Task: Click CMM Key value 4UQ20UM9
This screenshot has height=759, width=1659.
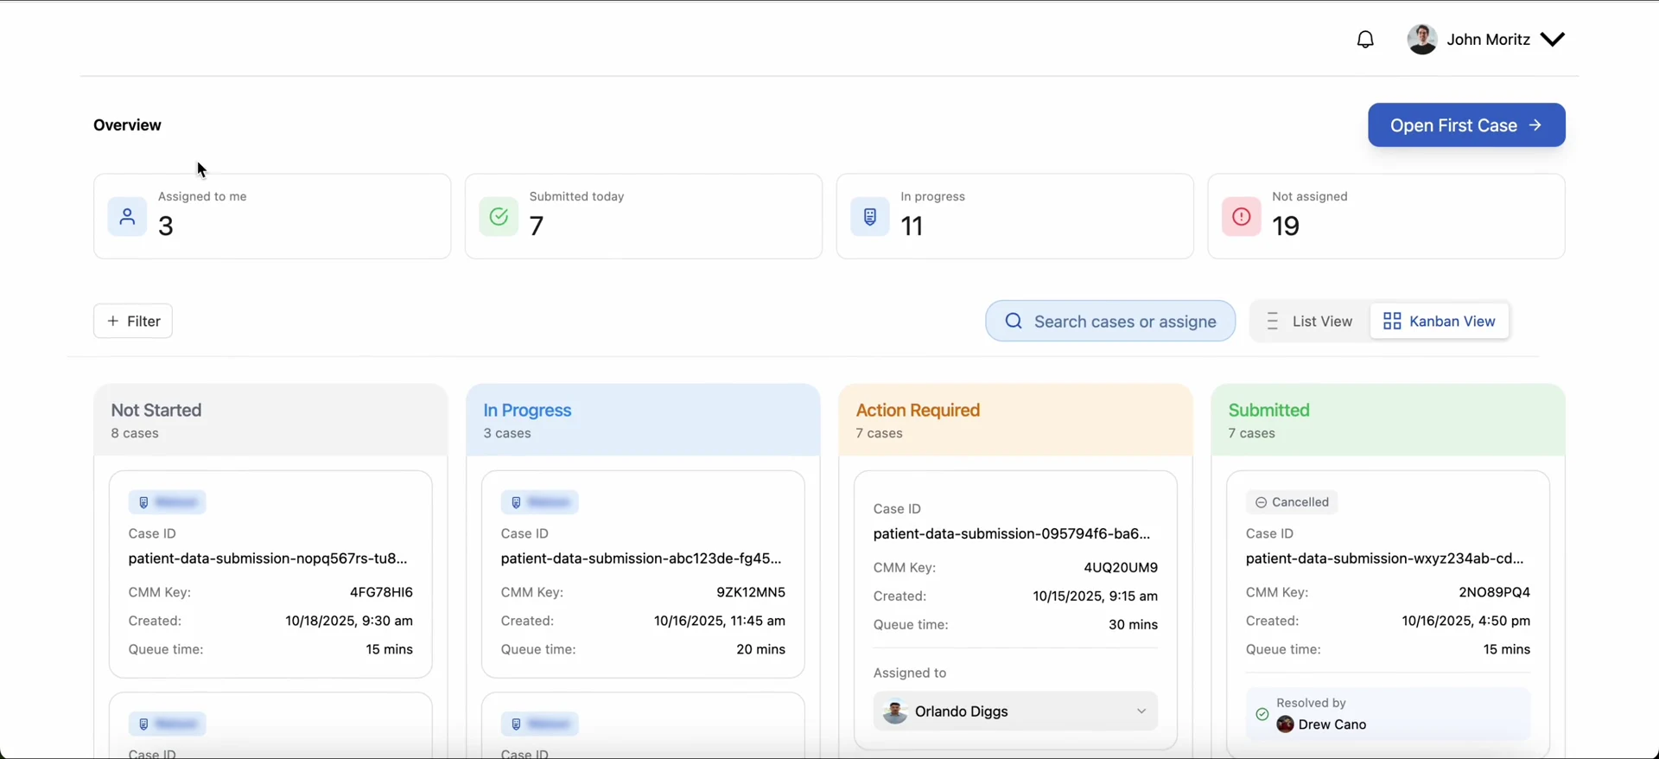Action: (x=1121, y=567)
